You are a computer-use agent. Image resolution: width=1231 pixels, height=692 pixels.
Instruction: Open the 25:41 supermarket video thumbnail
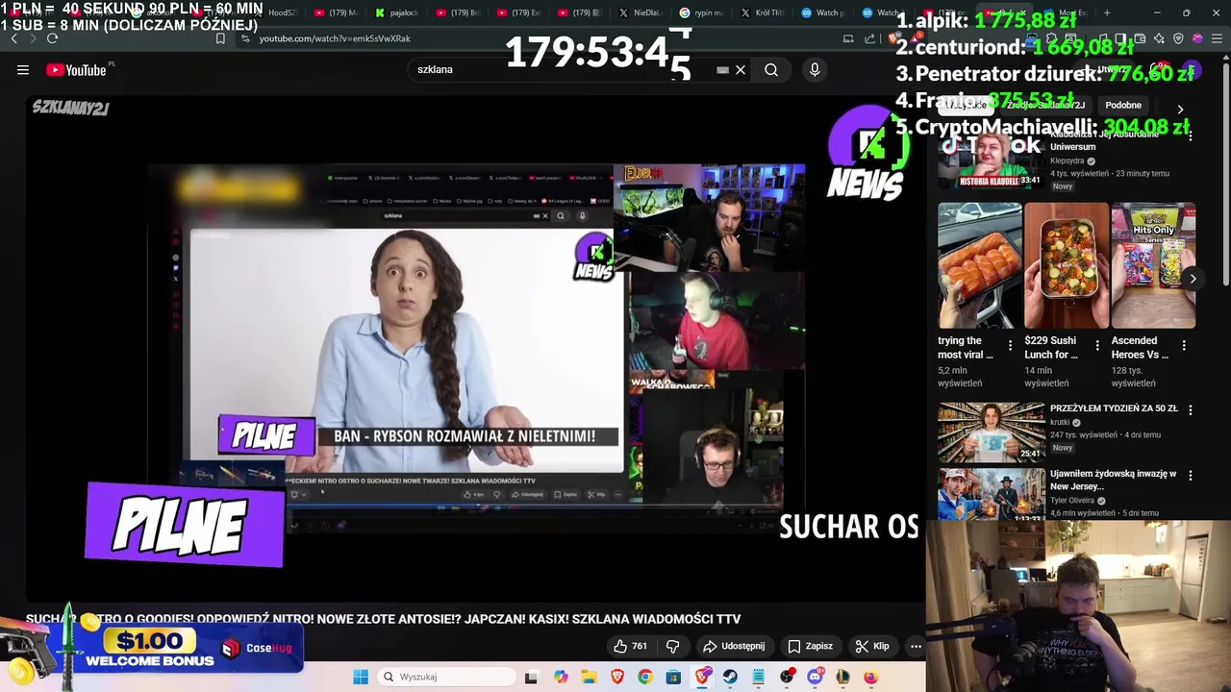click(991, 432)
